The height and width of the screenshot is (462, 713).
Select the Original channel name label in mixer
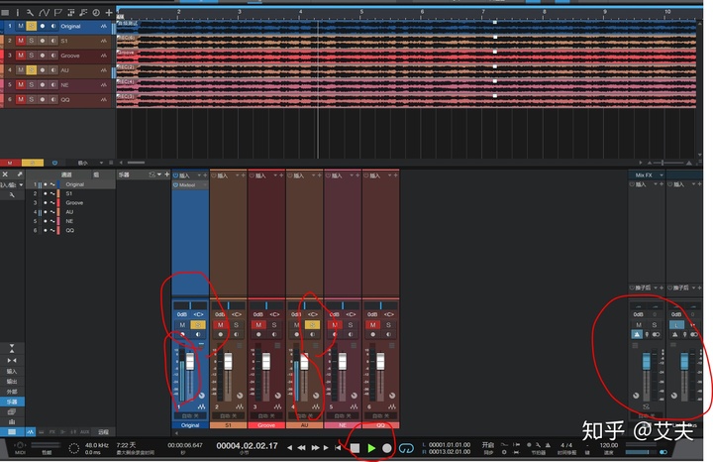click(x=190, y=425)
